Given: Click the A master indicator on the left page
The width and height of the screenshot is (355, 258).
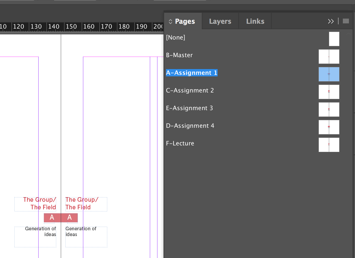Looking at the screenshot, I should 51,218.
